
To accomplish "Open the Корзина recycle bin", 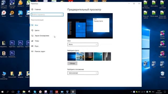I will (x=162, y=74).
